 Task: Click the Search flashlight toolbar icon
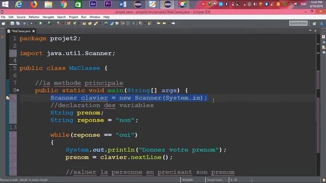pyautogui.click(x=96, y=23)
